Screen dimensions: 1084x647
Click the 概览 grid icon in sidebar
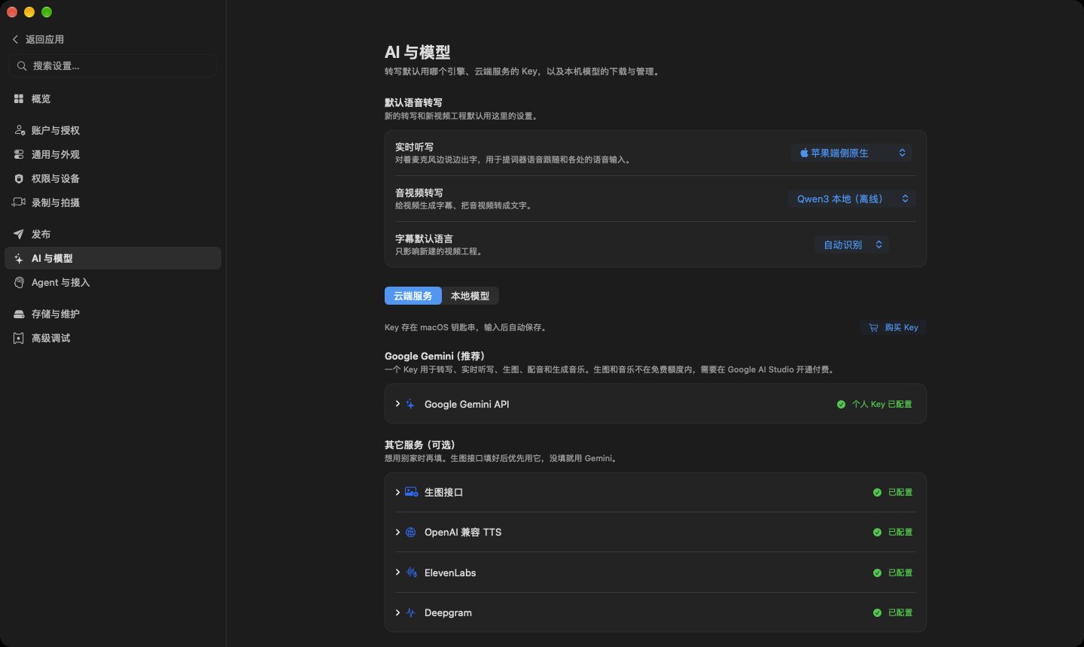(19, 99)
